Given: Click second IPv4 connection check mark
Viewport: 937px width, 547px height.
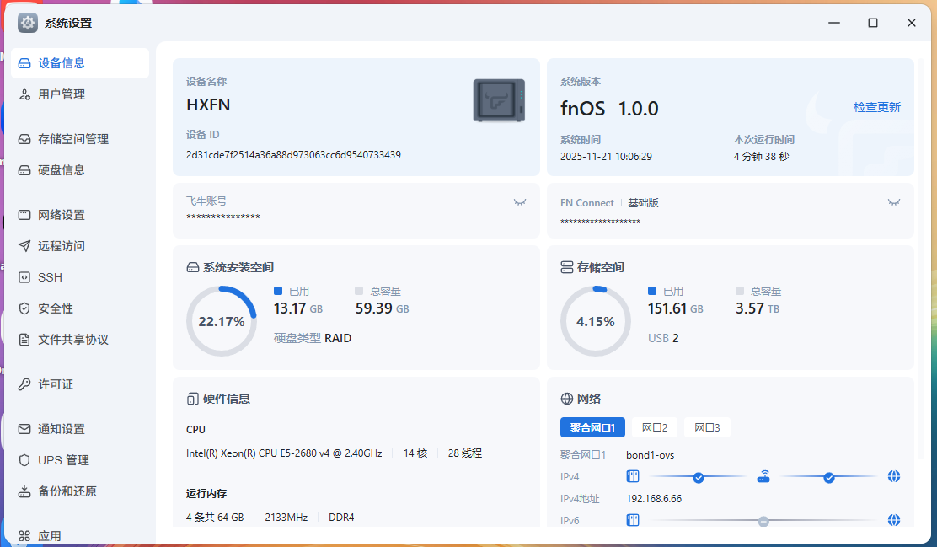Looking at the screenshot, I should click(829, 477).
